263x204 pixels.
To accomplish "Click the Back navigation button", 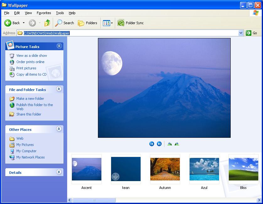I will click(x=12, y=23).
